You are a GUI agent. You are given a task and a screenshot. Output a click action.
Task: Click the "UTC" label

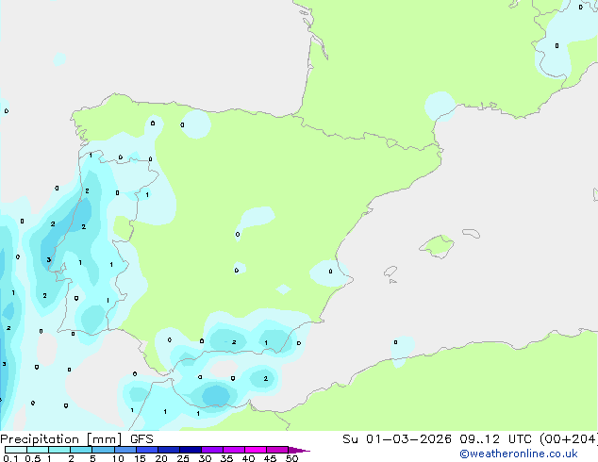pyautogui.click(x=520, y=439)
